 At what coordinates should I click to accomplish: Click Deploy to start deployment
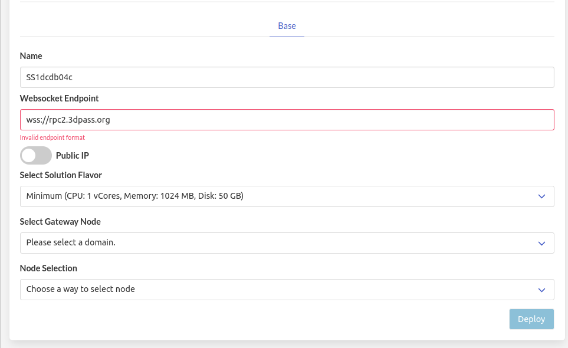pyautogui.click(x=531, y=319)
